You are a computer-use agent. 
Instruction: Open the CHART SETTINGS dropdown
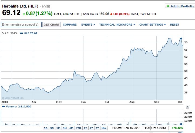point(153,25)
